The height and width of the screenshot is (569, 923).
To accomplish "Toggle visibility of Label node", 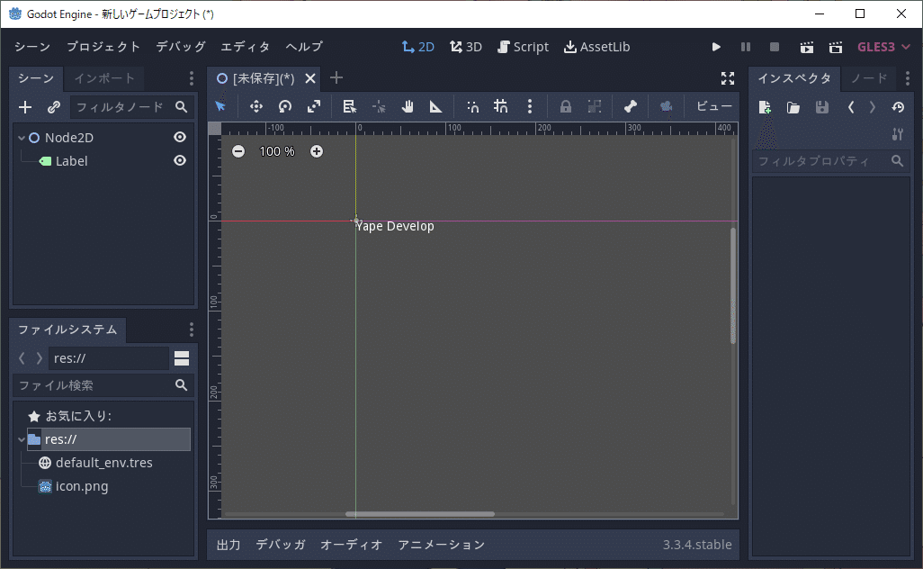I will [x=180, y=161].
